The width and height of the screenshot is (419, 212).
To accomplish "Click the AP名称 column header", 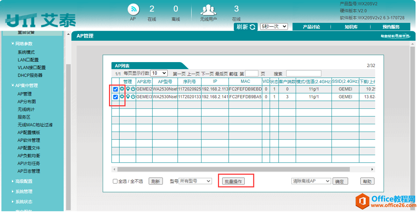I will point(144,82).
